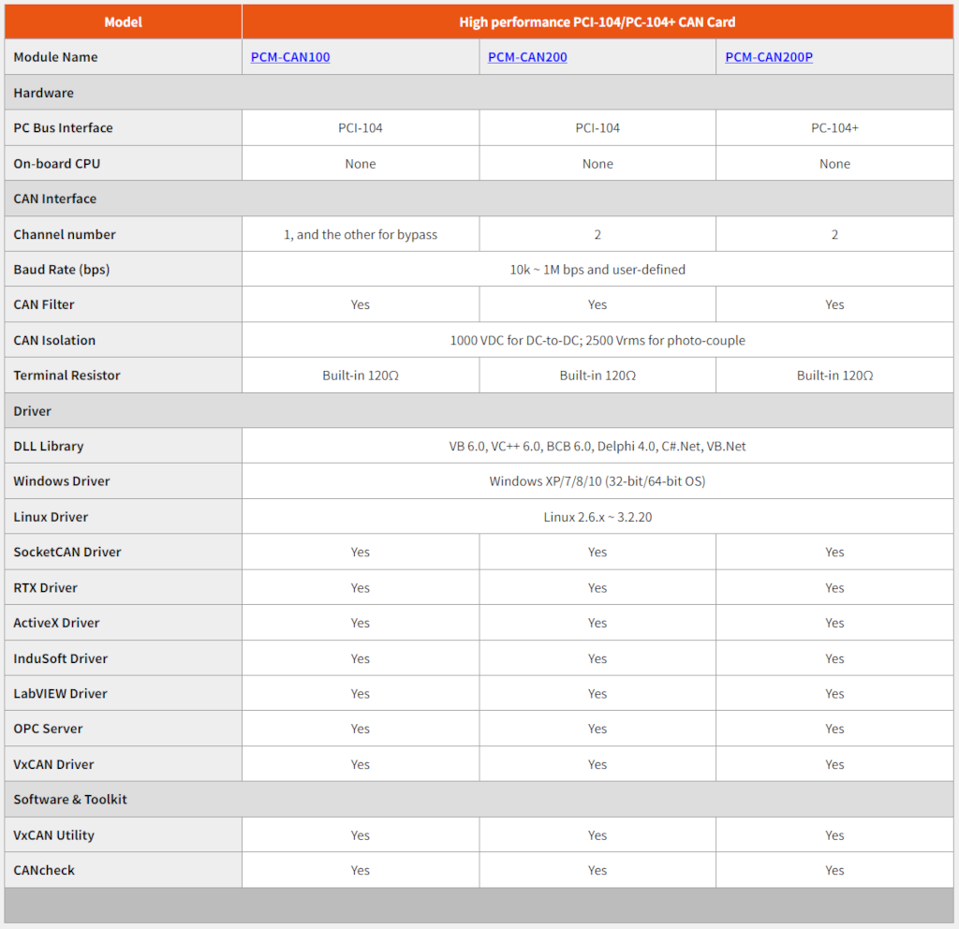Select the 'Driver' section heading
Screen dimensions: 959x929
pos(33,411)
